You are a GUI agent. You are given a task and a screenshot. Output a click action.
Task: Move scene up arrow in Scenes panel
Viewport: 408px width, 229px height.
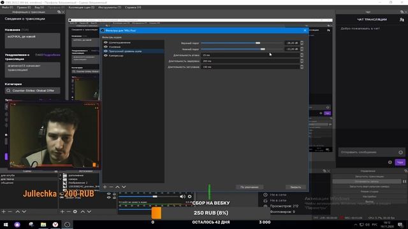click(x=17, y=212)
